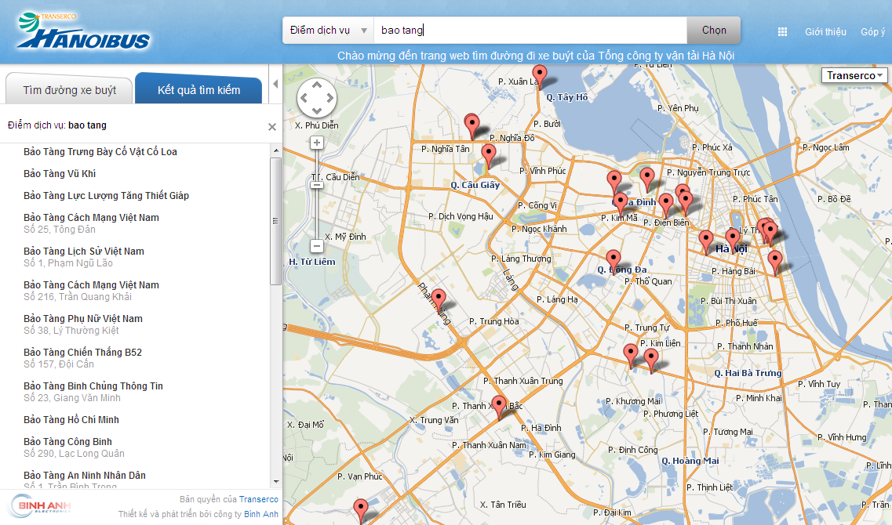This screenshot has width=892, height=525.
Task: Click the marker near P. Hàng Bài
Action: (775, 263)
